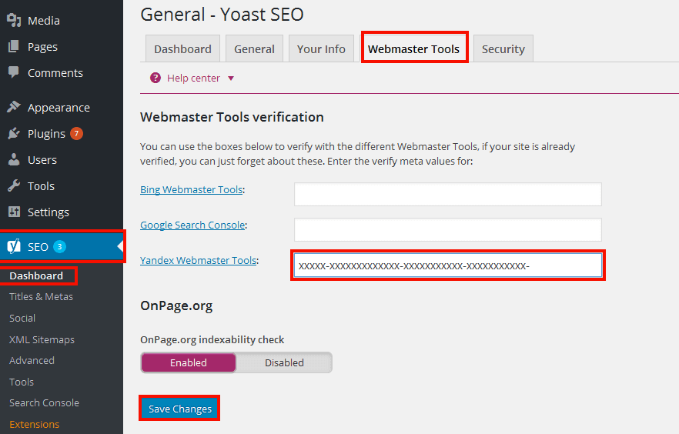The width and height of the screenshot is (679, 434).
Task: Click the Pages icon in sidebar
Action: (14, 46)
